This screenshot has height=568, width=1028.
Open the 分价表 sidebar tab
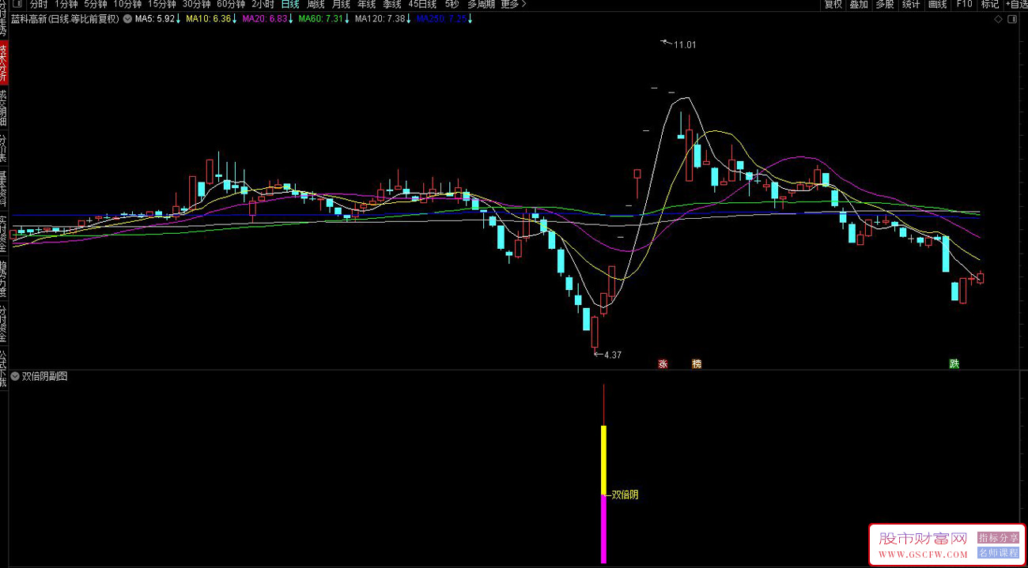point(3,148)
